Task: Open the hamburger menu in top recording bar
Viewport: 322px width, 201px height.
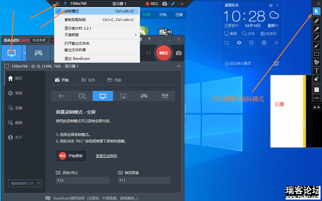Action: pos(57,4)
